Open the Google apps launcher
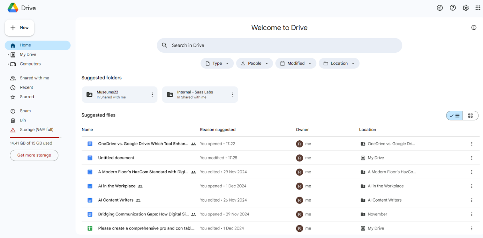 478,8
